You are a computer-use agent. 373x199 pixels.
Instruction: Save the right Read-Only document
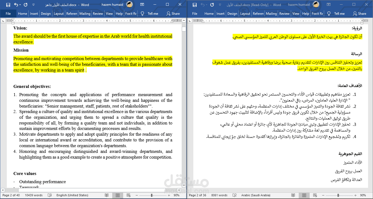point(195,5)
